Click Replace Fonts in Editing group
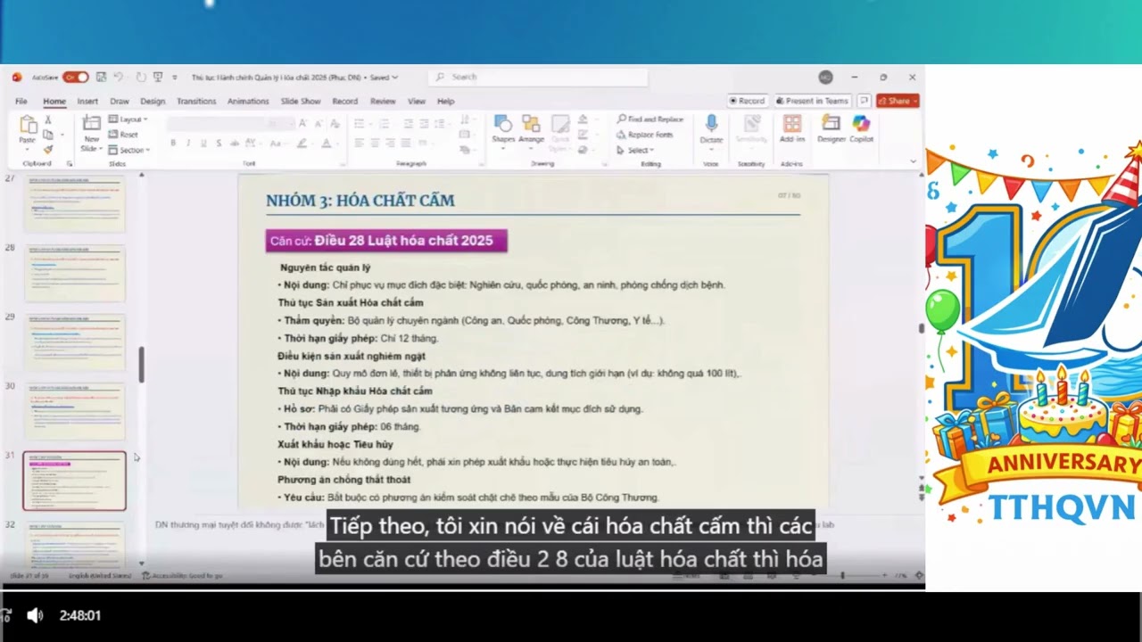Screen dimensions: 1142x642 (645, 135)
